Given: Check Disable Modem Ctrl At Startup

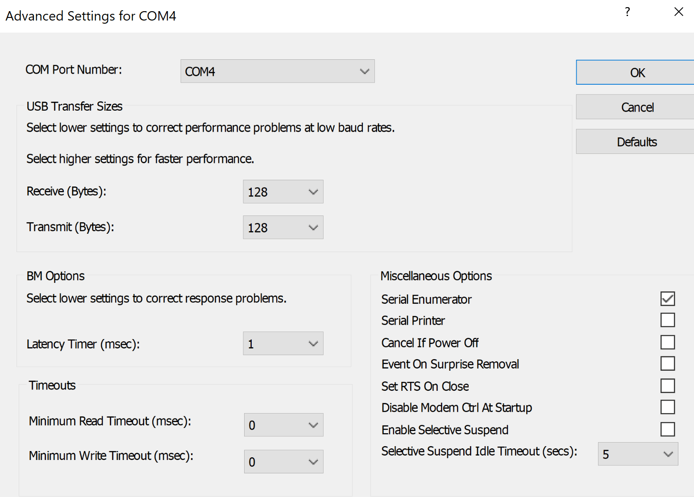Looking at the screenshot, I should click(668, 407).
